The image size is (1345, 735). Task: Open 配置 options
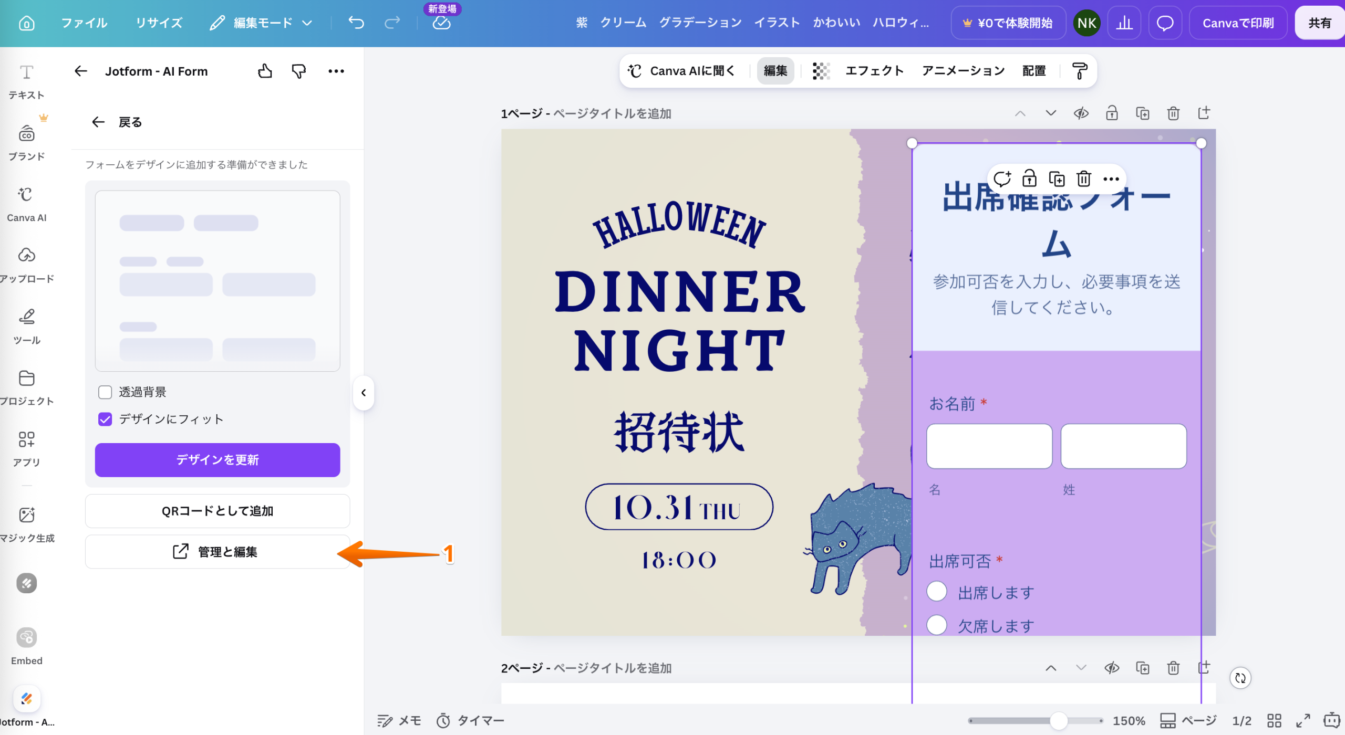1033,71
